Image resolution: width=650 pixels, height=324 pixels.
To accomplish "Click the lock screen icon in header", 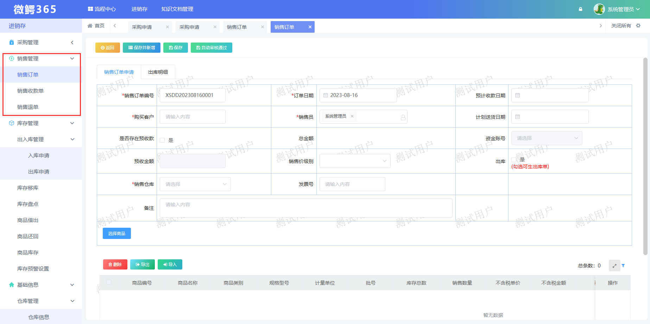I will click(x=580, y=9).
